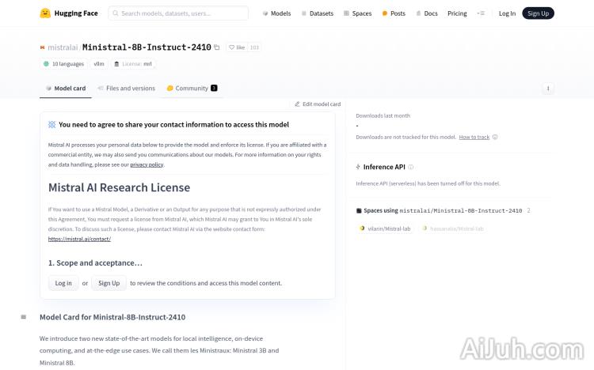Click info icon next to How to track

pos(495,137)
